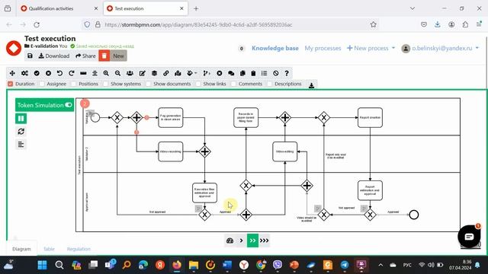Switch to Qualification activities browser tab
Image resolution: width=488 pixels, height=274 pixels.
pos(51,8)
